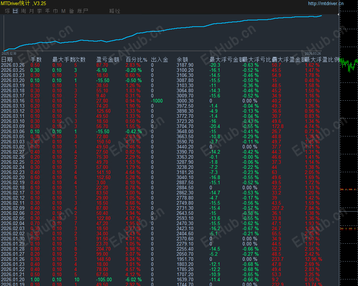
Task: Select 12.96 % on the 2026.01.26 row
Action: tap(313, 259)
